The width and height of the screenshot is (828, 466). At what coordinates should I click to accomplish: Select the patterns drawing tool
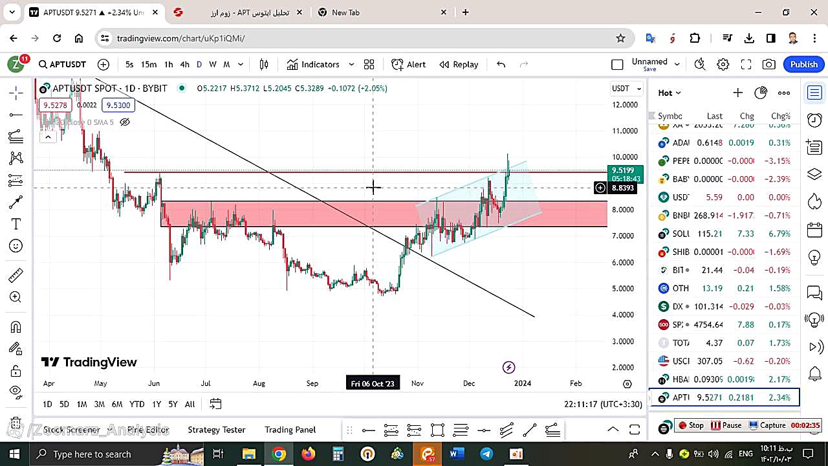click(x=16, y=158)
